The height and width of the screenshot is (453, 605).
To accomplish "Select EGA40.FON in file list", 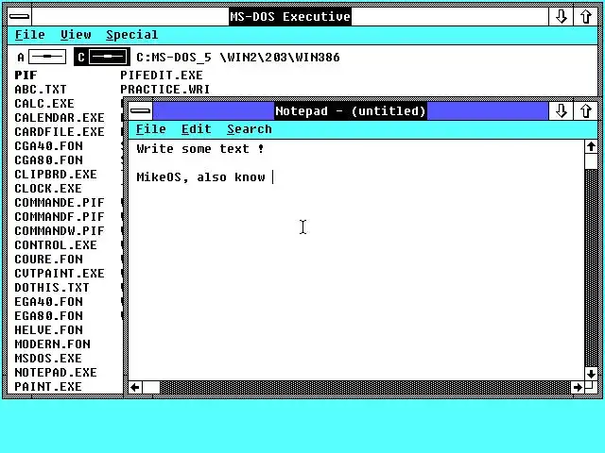I will pos(48,302).
